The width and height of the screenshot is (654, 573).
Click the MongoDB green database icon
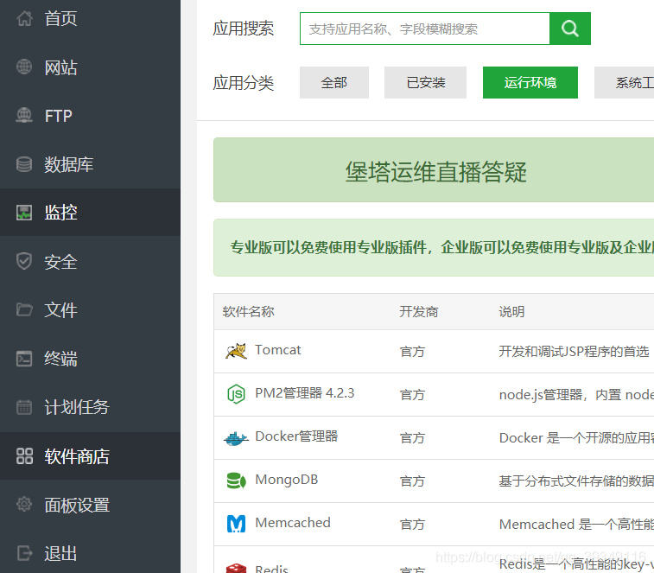pos(236,481)
